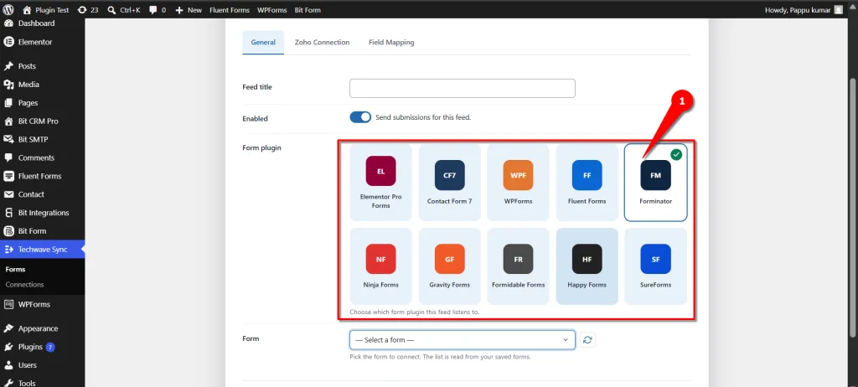
Task: Open Fluent Forms in the admin bar
Action: point(230,10)
